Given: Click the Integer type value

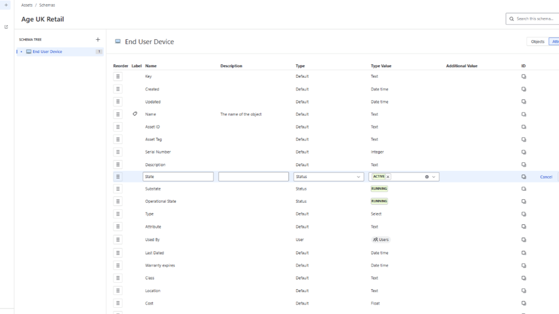Looking at the screenshot, I should click(x=377, y=152).
